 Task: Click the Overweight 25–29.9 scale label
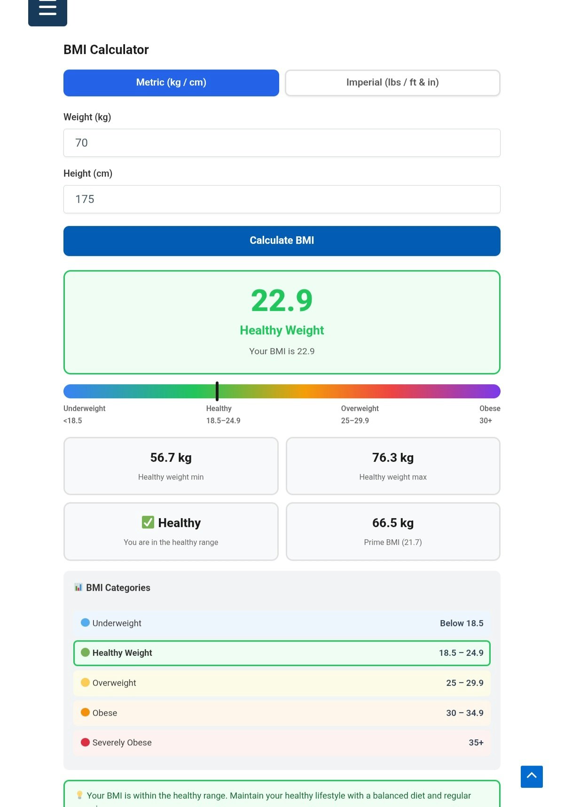click(360, 414)
